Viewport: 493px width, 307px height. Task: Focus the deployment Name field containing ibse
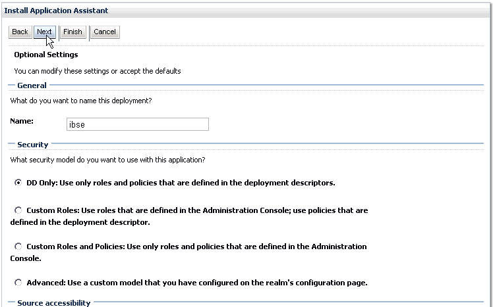coord(137,124)
